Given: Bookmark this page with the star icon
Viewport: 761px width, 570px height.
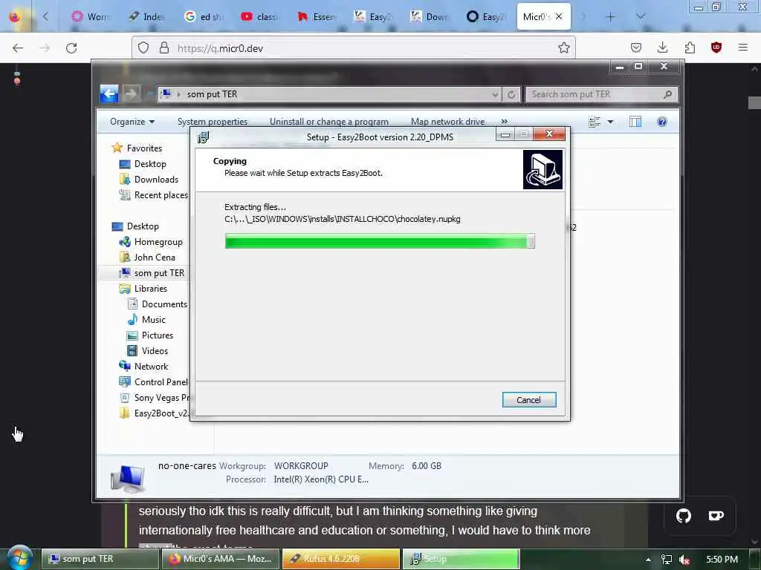Looking at the screenshot, I should coord(563,47).
